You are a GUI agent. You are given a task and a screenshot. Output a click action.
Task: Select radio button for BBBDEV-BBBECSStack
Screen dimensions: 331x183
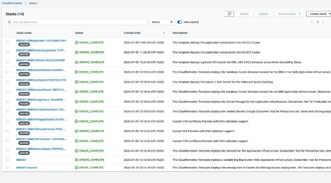(x=7, y=62)
